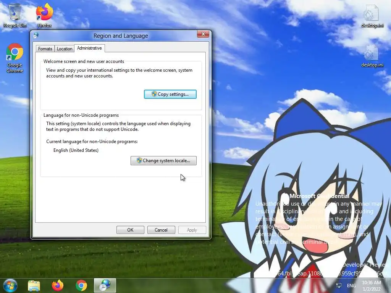
Task: Launch Firefox from the taskbar
Action: [x=58, y=285]
